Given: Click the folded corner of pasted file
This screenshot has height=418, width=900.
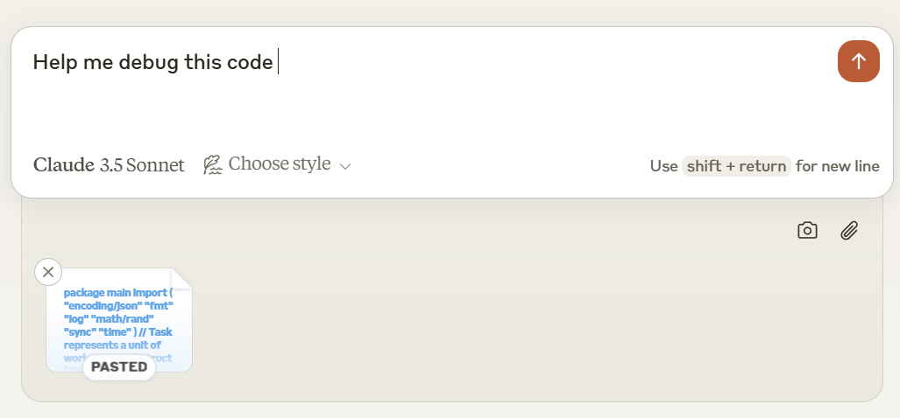Looking at the screenshot, I should tap(181, 278).
